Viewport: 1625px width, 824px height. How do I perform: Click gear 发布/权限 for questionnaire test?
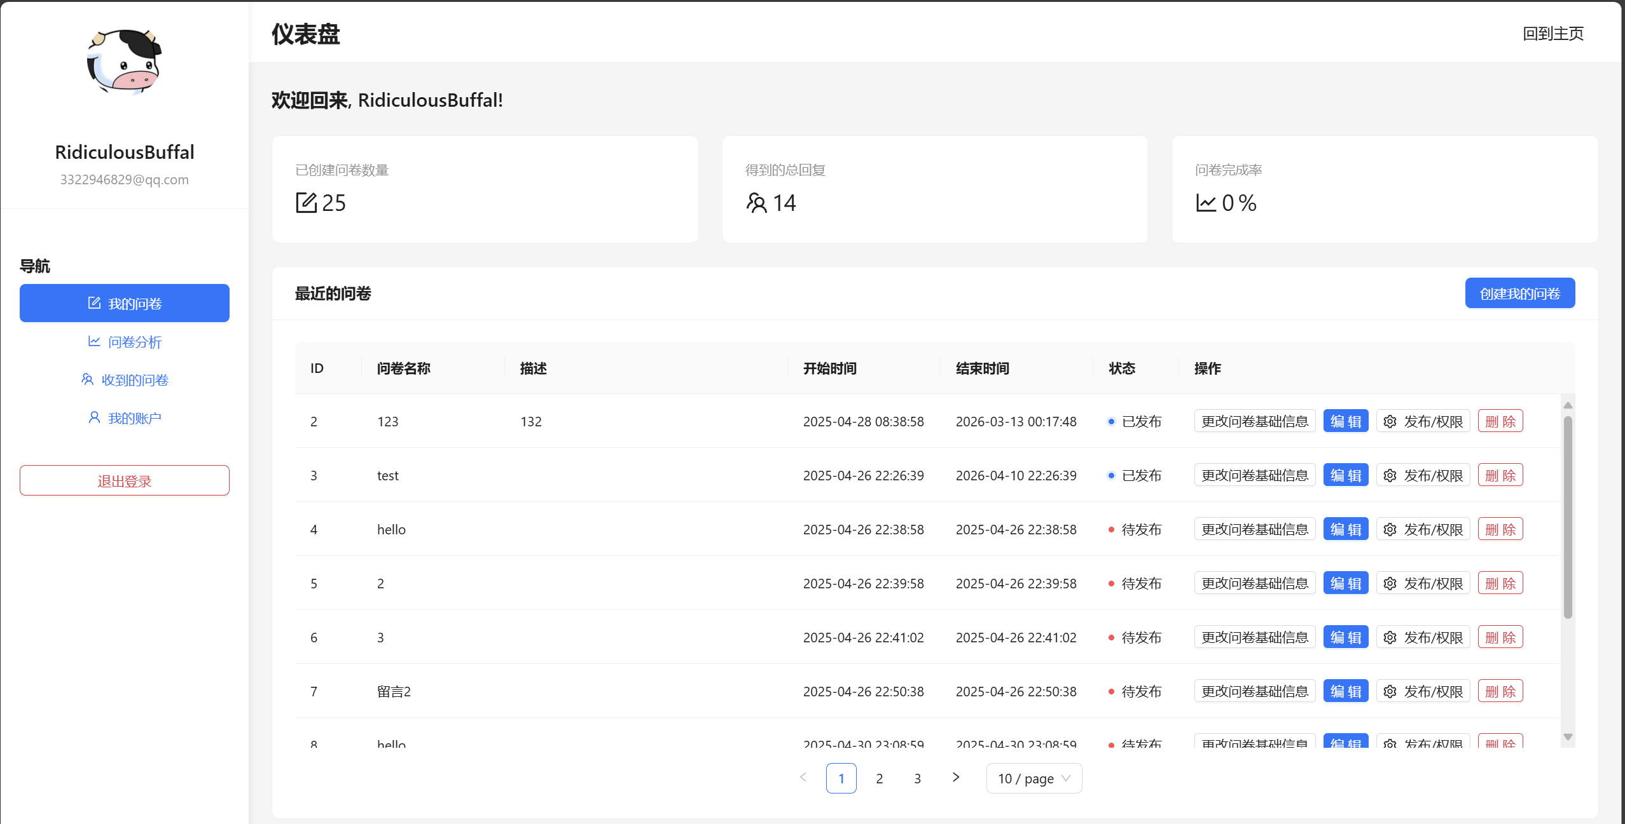pos(1423,475)
